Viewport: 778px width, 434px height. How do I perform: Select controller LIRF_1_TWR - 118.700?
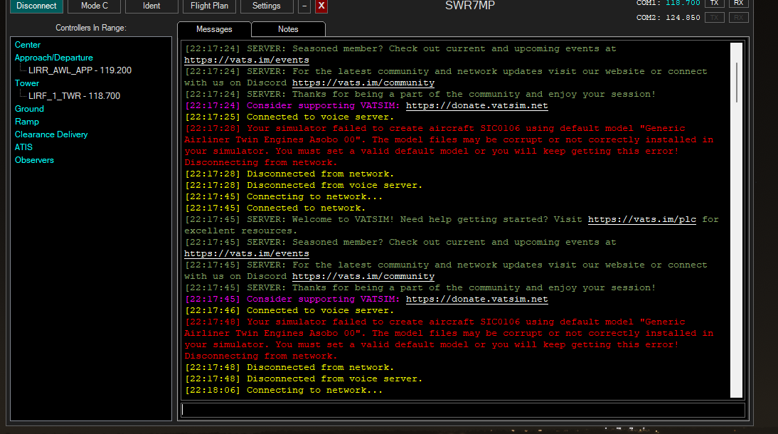(74, 96)
